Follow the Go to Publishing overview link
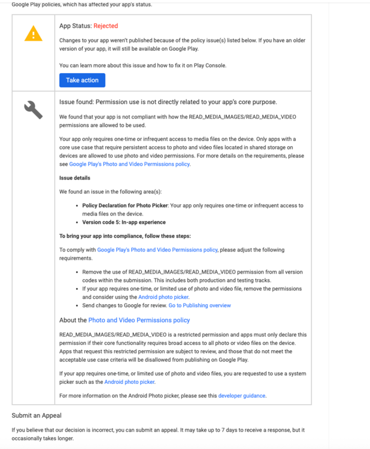Screen dimensions: 370x449 [x=199, y=305]
